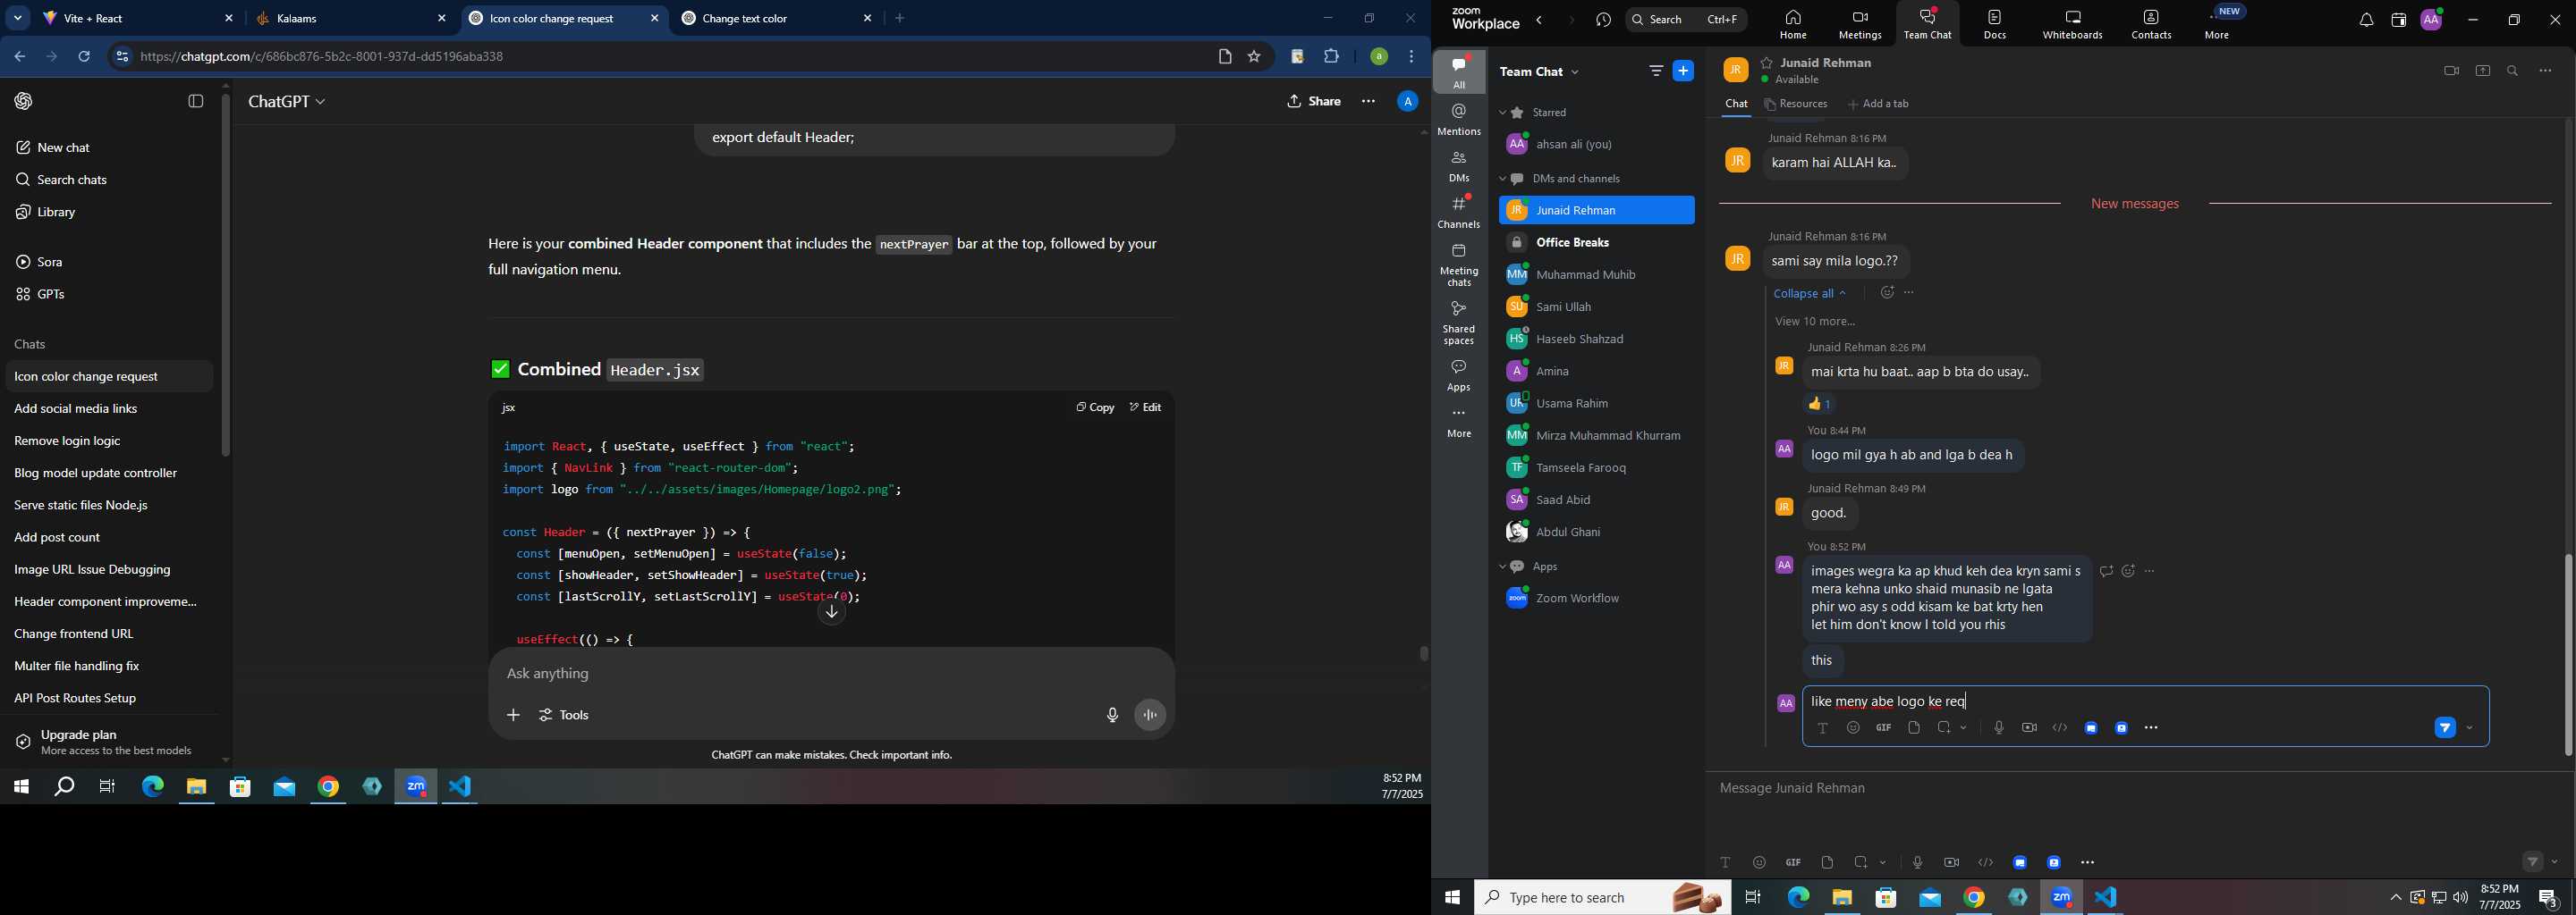Add reaction to 'sami say mila logo' message
The image size is (2576, 915).
(x=1886, y=293)
